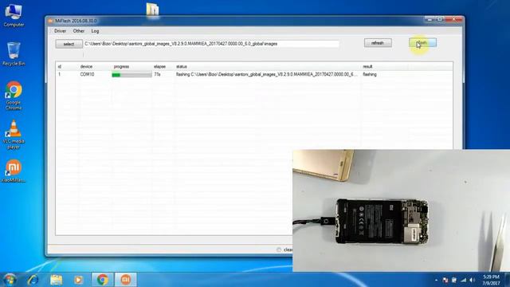Image resolution: width=510 pixels, height=287 pixels.
Task: Open the taskbar clock and date
Action: click(491, 280)
